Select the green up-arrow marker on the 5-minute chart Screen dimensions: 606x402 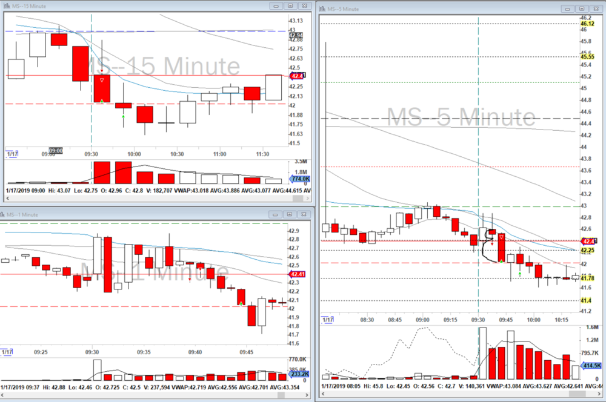520,274
